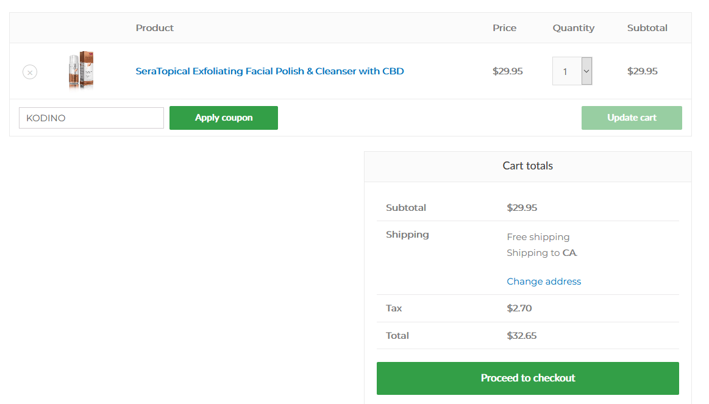Click the Shipping to CA text
This screenshot has height=404, width=709.
click(542, 253)
